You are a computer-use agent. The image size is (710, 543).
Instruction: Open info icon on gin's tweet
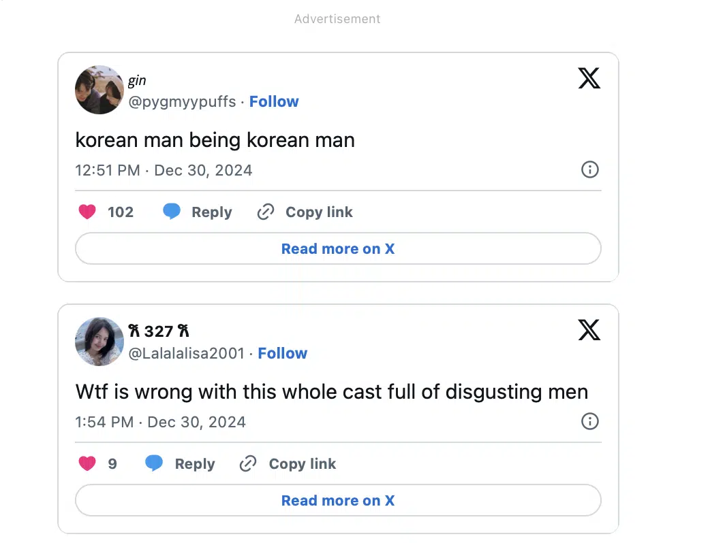pos(589,169)
